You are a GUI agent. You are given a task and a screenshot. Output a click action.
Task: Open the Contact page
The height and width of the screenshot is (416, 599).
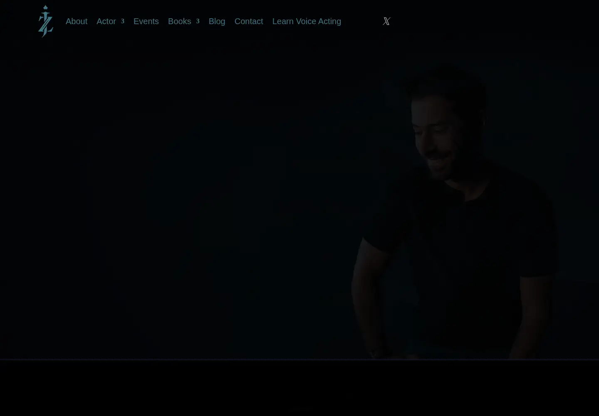(249, 21)
